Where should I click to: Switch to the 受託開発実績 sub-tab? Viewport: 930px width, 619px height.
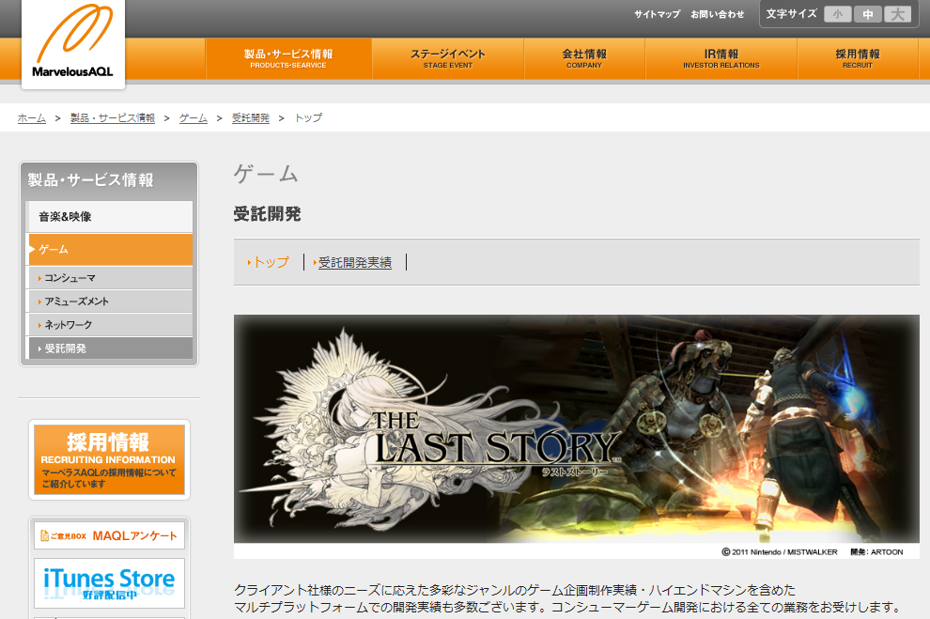pyautogui.click(x=353, y=262)
